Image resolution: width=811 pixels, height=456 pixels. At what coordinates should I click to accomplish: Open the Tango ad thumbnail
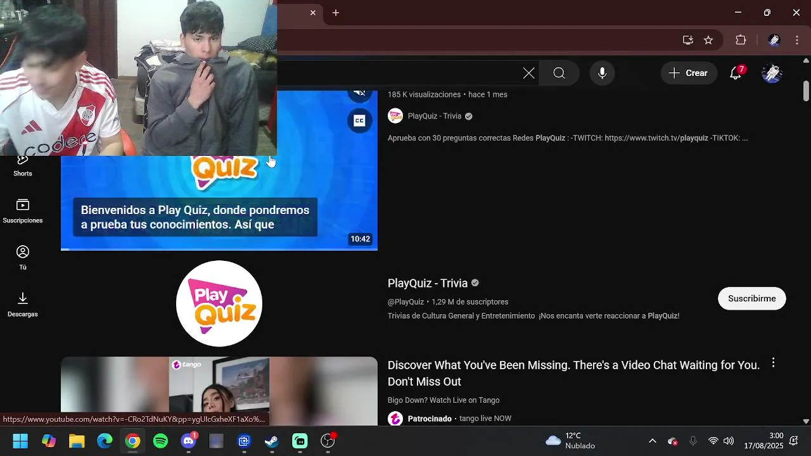(x=219, y=391)
